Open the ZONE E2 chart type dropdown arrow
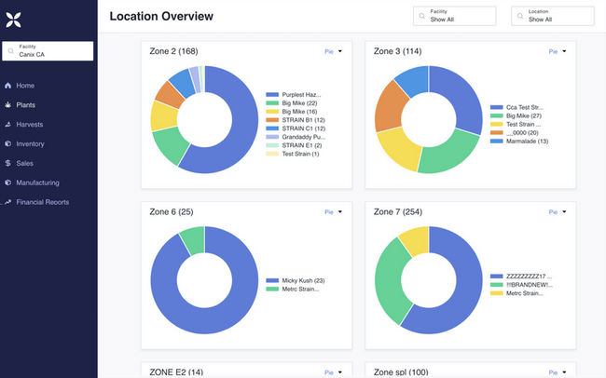 [x=340, y=372]
